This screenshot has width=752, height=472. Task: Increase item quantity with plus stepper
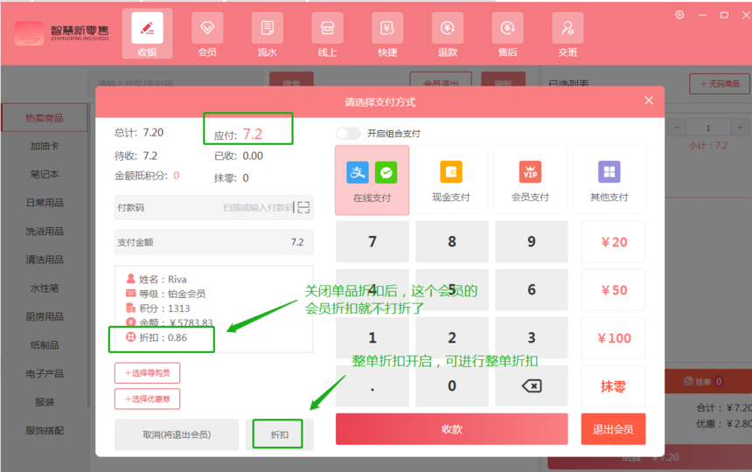point(740,128)
